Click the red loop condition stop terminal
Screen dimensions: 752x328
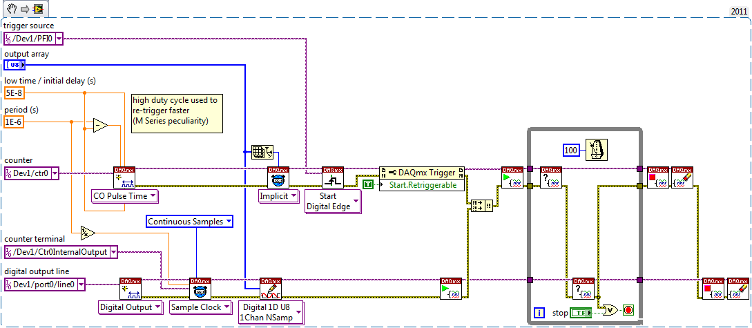[628, 310]
